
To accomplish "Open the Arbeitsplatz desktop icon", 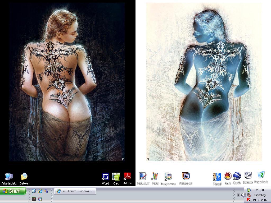I will (x=9, y=177).
